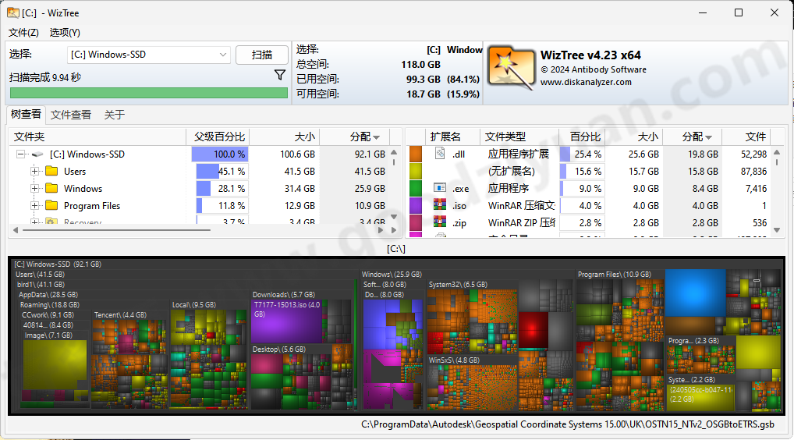This screenshot has width=794, height=440.
Task: Click the magenta .zip color swatch
Action: (x=416, y=223)
